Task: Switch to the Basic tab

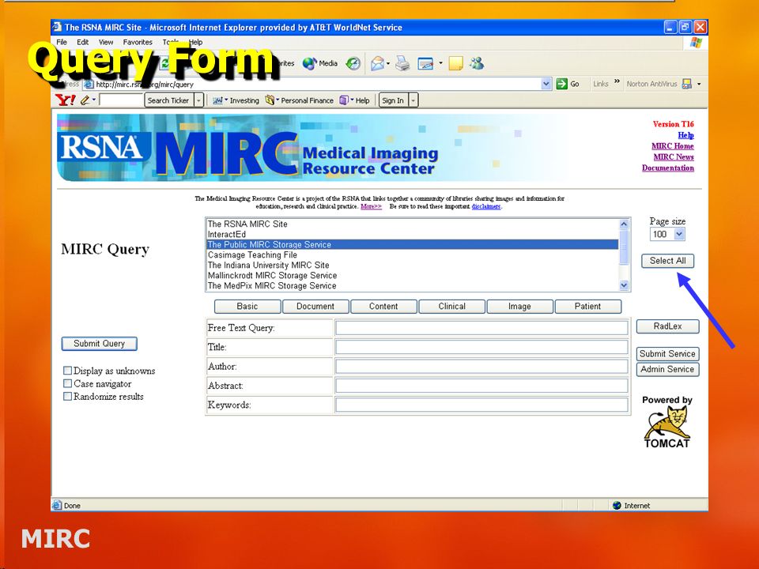Action: tap(247, 307)
